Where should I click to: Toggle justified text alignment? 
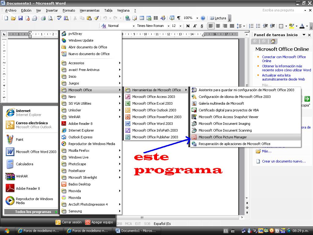click(232, 26)
